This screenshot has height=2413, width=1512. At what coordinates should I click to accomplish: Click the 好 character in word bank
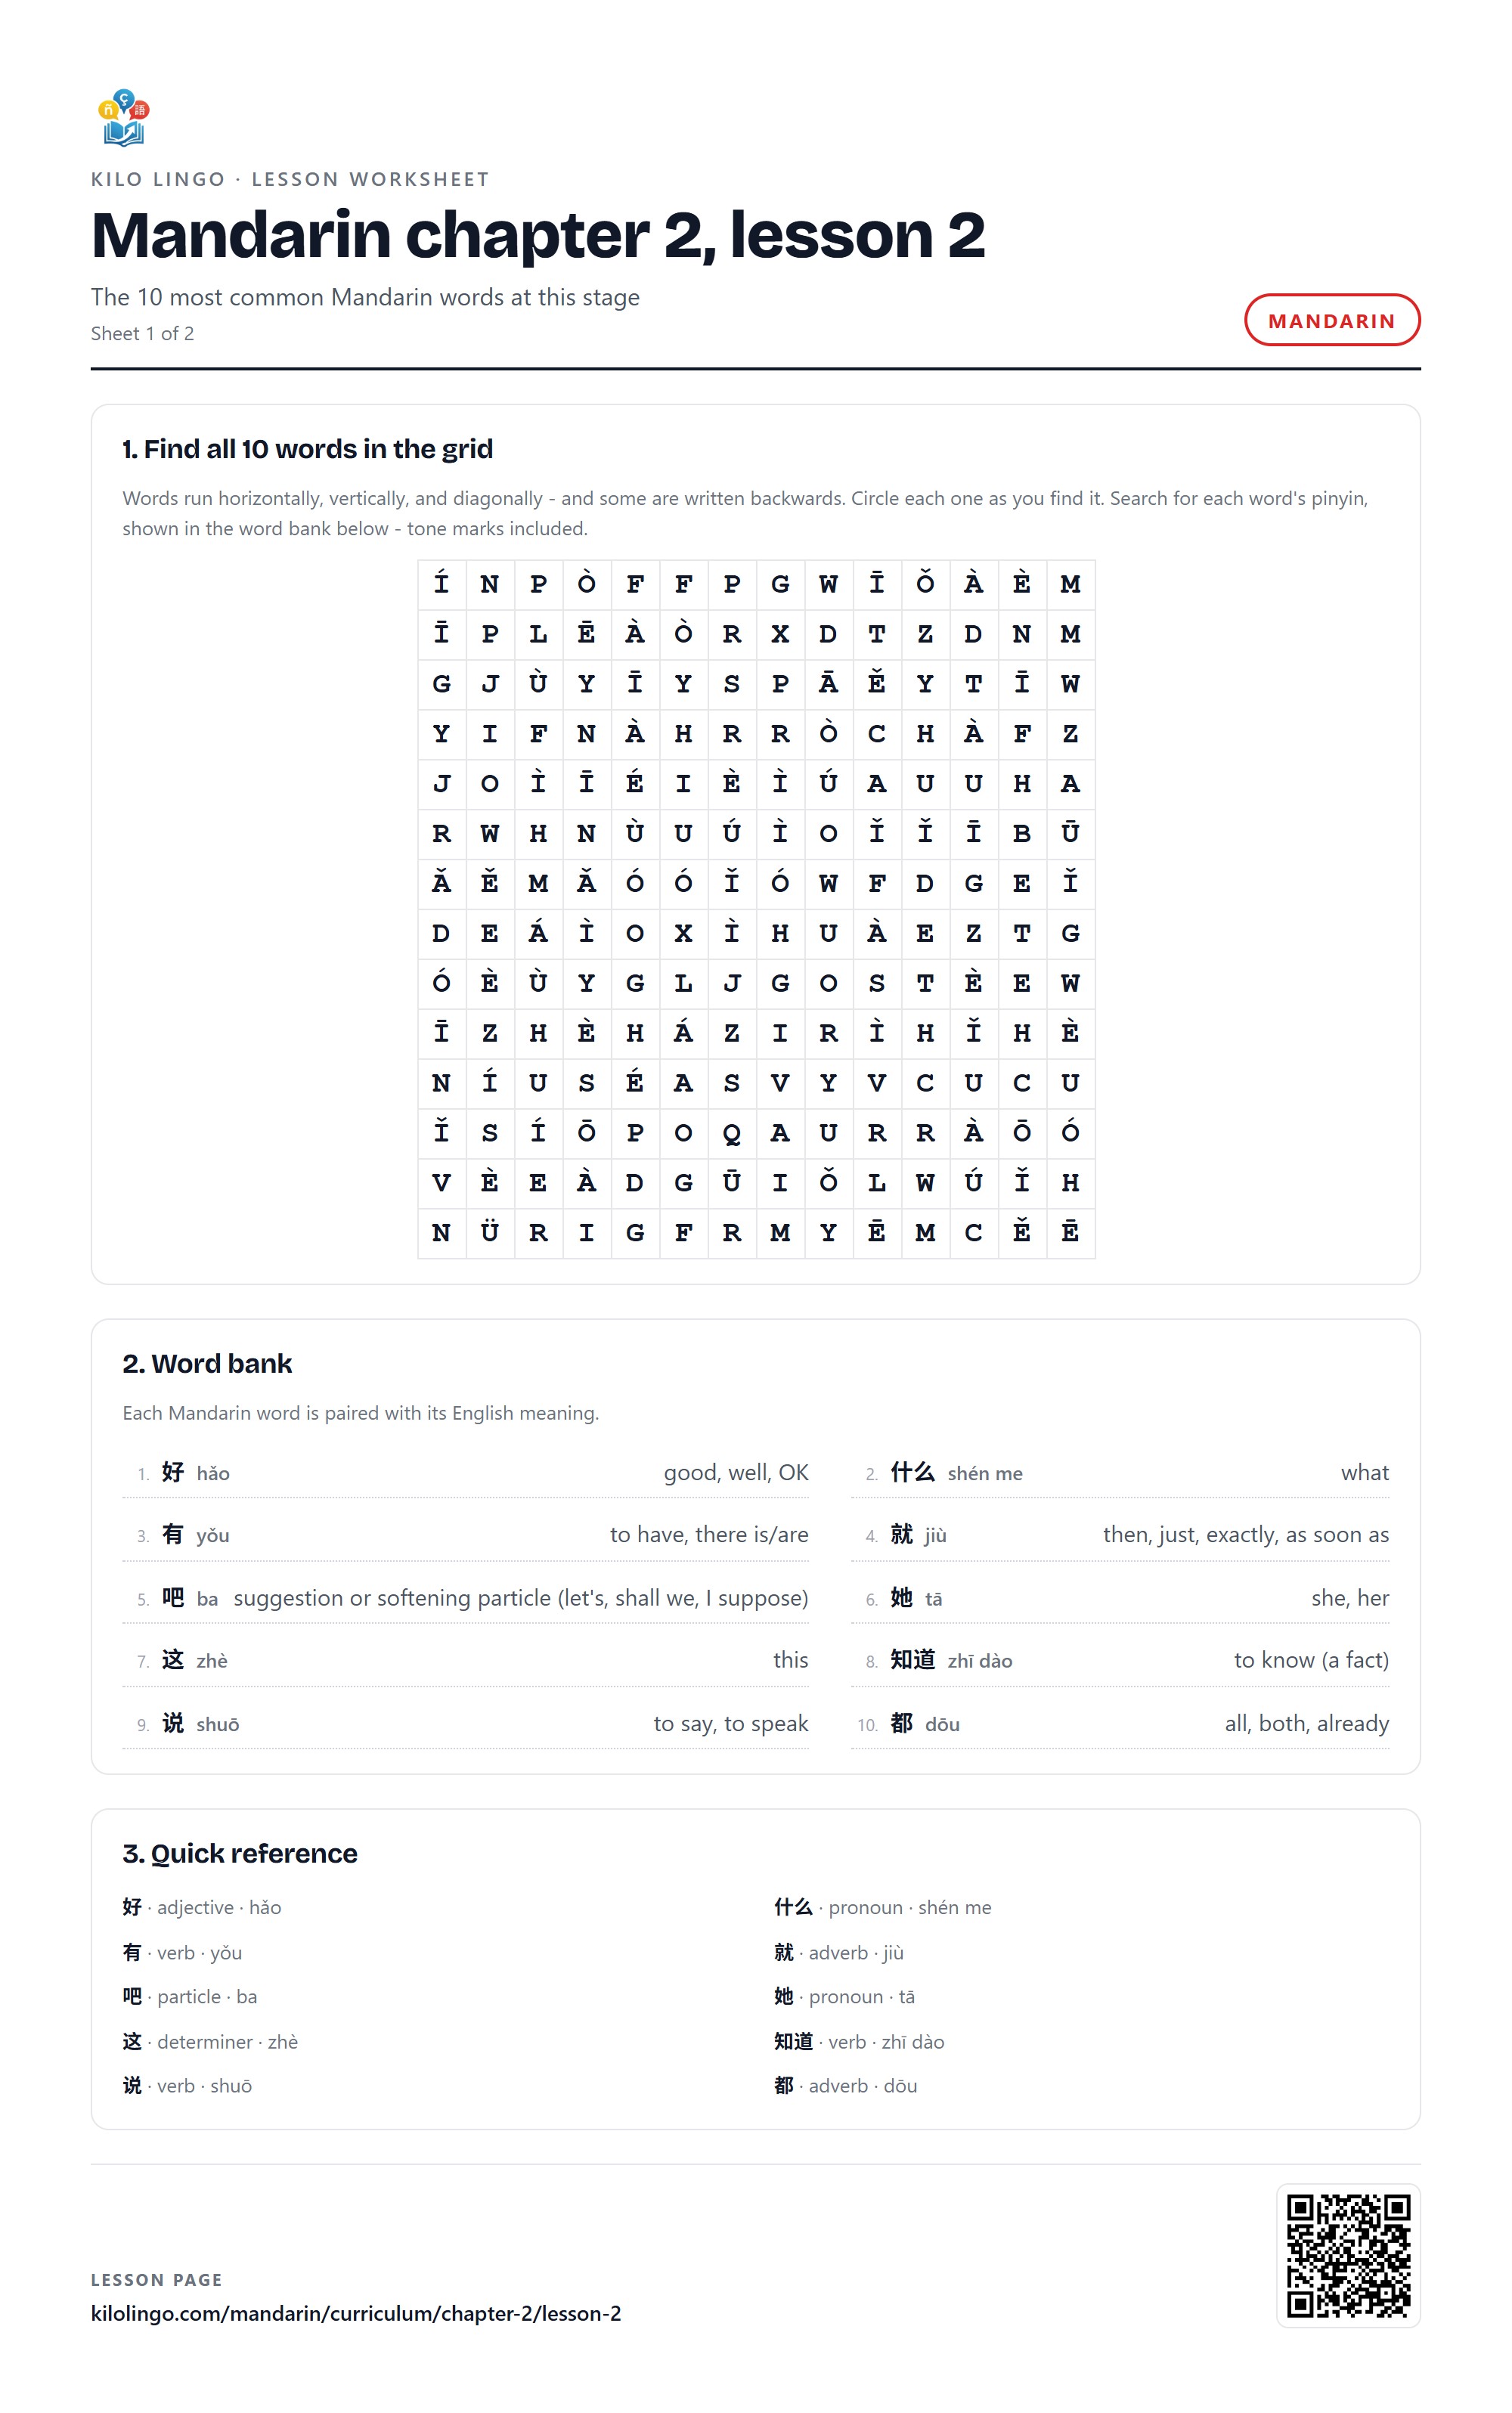pos(173,1472)
